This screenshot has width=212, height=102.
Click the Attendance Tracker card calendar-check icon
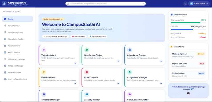[x=130, y=50]
